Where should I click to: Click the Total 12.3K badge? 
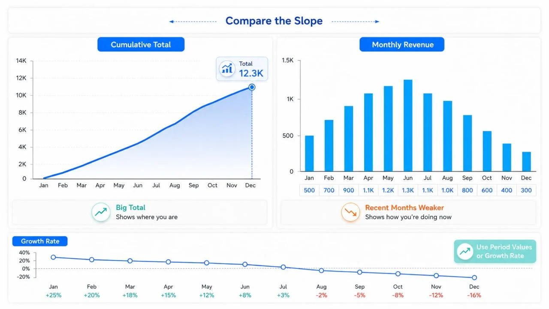242,69
